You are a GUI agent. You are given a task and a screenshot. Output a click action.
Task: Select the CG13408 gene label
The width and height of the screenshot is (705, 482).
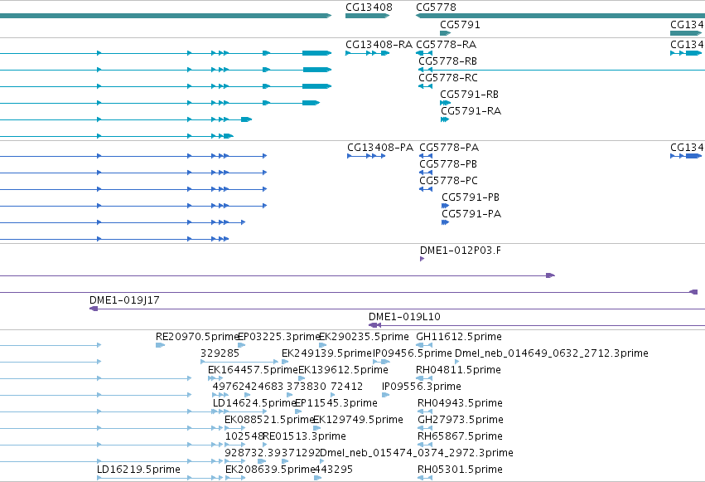369,7
